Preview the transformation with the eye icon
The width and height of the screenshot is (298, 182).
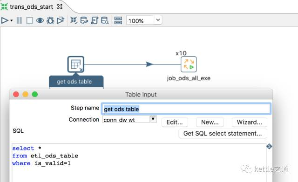point(40,20)
